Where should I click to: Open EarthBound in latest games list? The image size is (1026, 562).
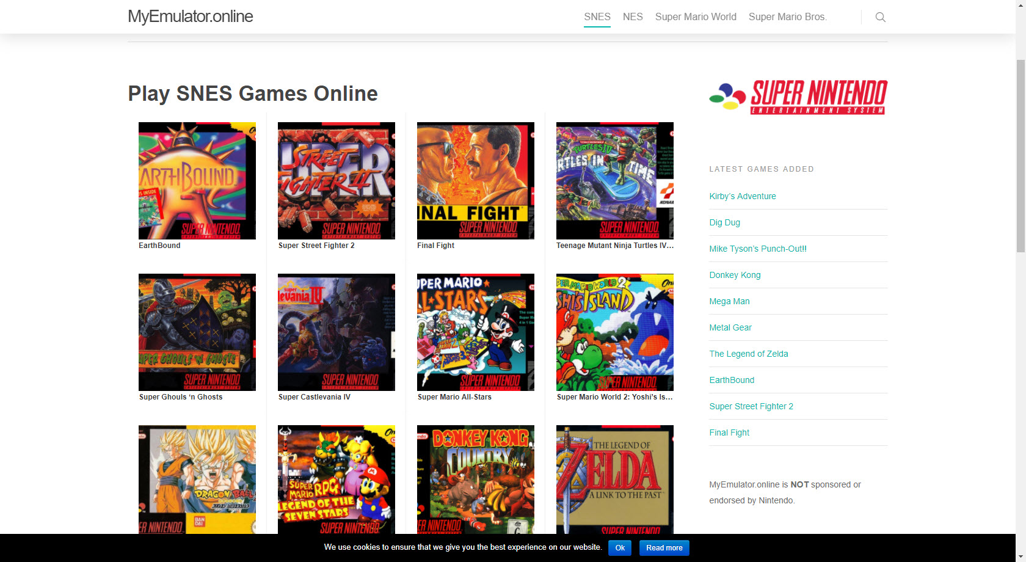[732, 380]
